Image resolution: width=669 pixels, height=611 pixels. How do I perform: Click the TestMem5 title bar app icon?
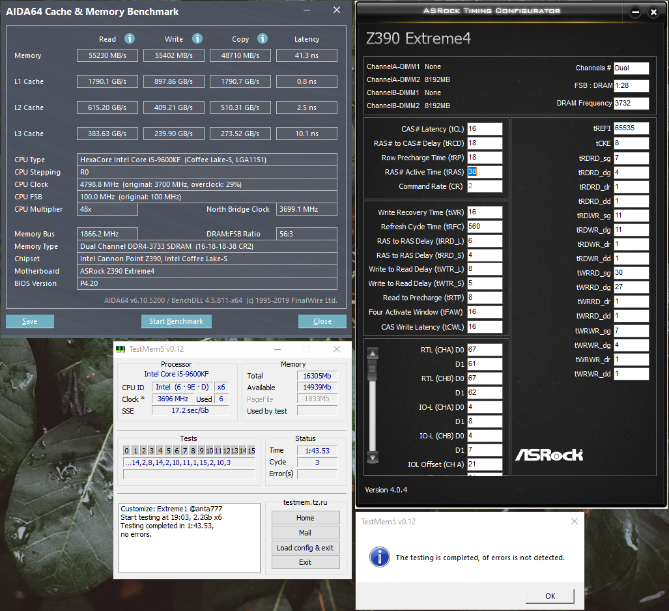[121, 349]
